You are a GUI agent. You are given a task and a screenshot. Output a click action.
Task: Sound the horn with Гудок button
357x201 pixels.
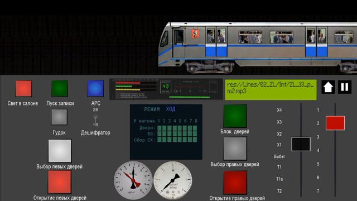[59, 117]
